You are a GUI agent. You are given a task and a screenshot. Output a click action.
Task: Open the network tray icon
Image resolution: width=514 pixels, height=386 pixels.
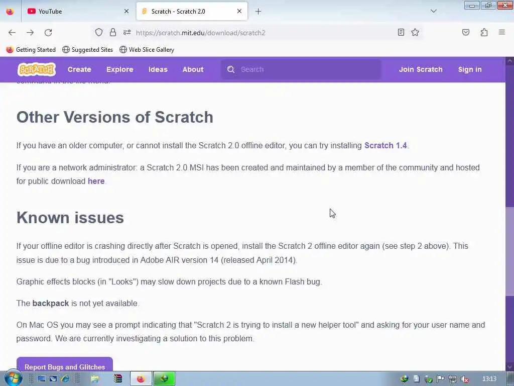tap(453, 379)
